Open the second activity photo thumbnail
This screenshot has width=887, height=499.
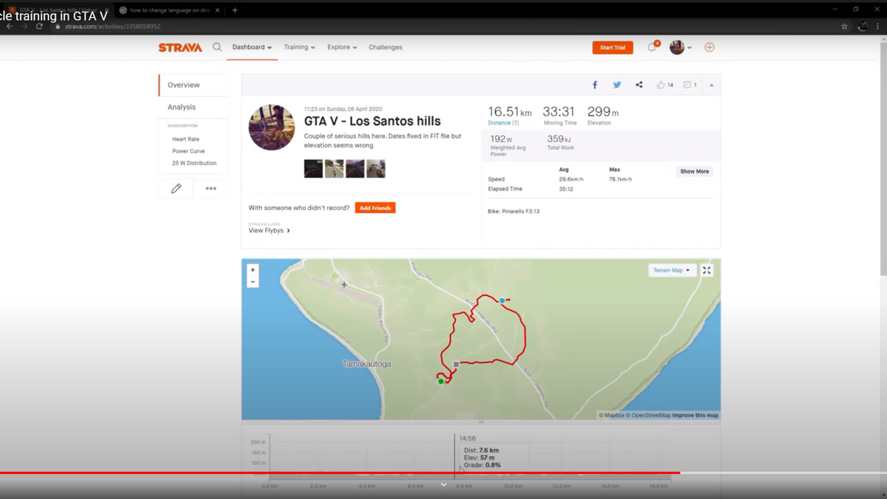(334, 168)
